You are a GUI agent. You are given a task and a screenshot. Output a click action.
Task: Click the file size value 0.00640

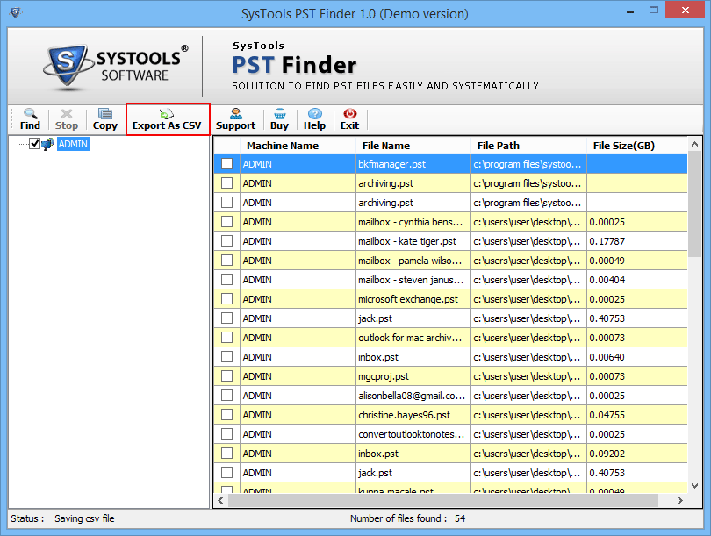(x=607, y=357)
